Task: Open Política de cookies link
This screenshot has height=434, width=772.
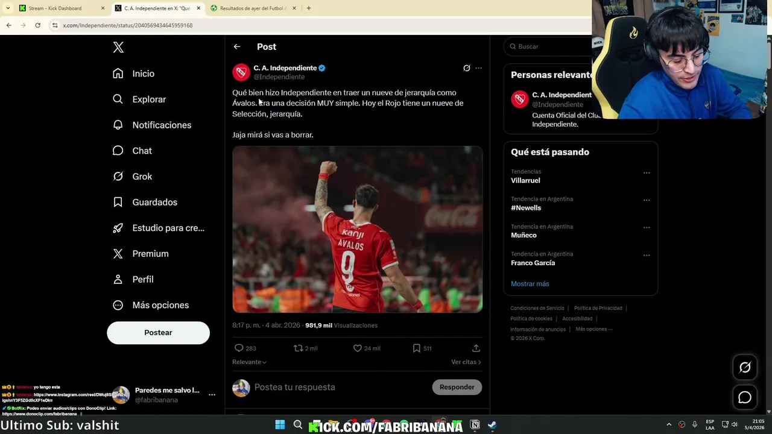Action: pyautogui.click(x=531, y=319)
